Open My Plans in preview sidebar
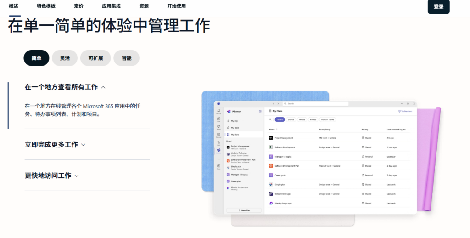 (243, 135)
